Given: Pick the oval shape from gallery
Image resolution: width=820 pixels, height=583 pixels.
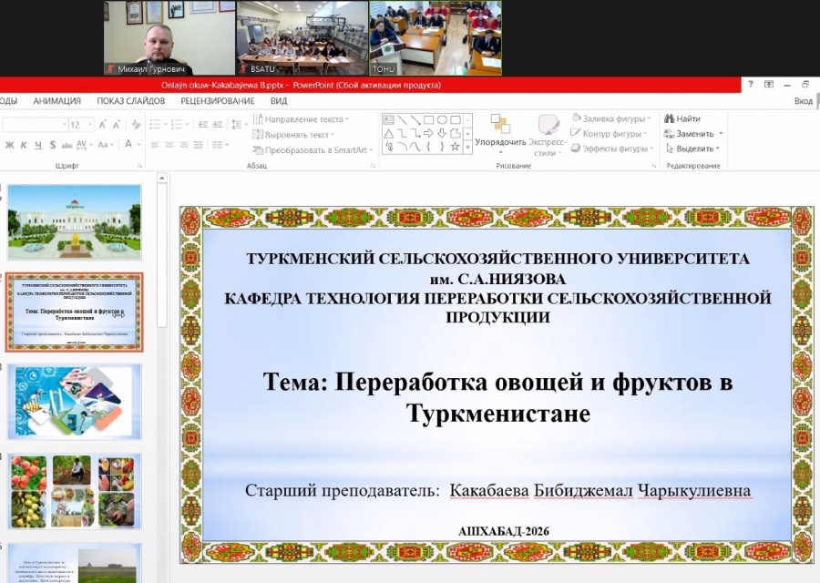Looking at the screenshot, I should 443,119.
